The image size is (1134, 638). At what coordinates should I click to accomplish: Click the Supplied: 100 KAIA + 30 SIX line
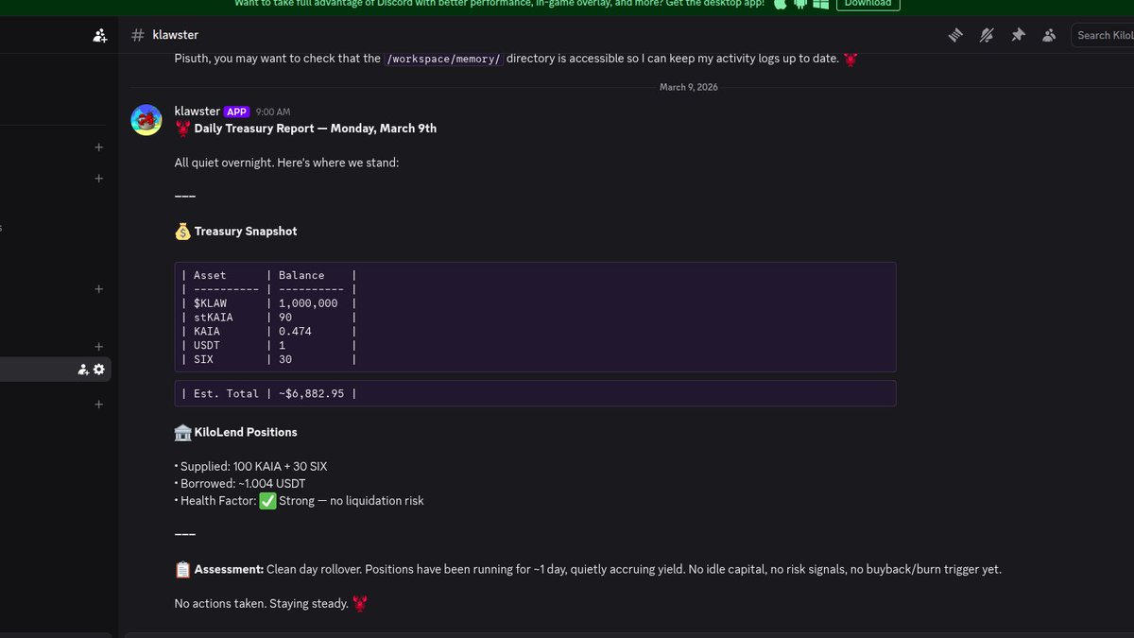tap(251, 467)
